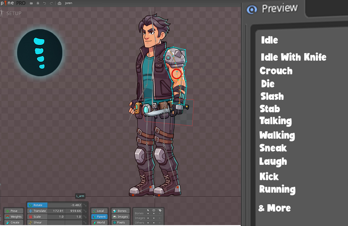Screen dimensions: 348x226
Task: Click the Undo icon in the toolbar
Action: (x=45, y=3)
